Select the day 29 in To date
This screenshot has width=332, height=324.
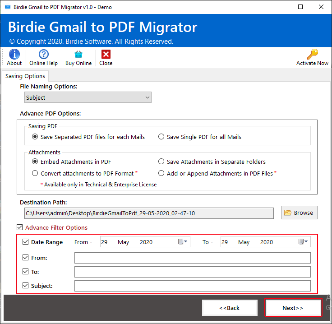[225, 242]
